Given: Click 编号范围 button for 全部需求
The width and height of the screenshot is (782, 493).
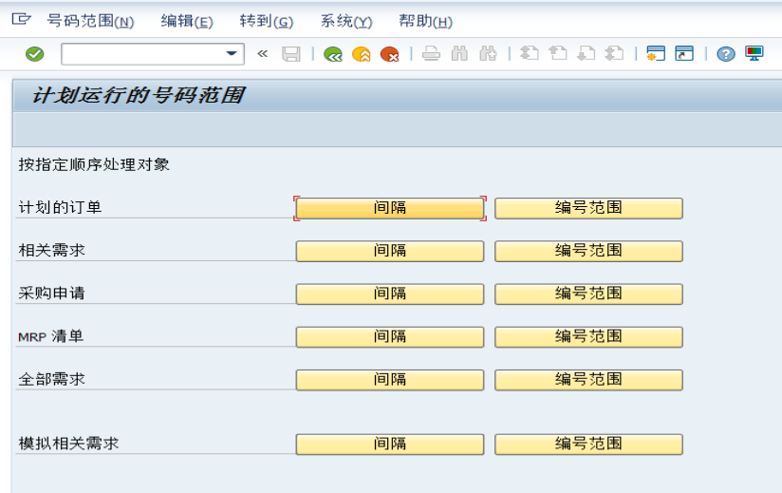Looking at the screenshot, I should coord(588,380).
